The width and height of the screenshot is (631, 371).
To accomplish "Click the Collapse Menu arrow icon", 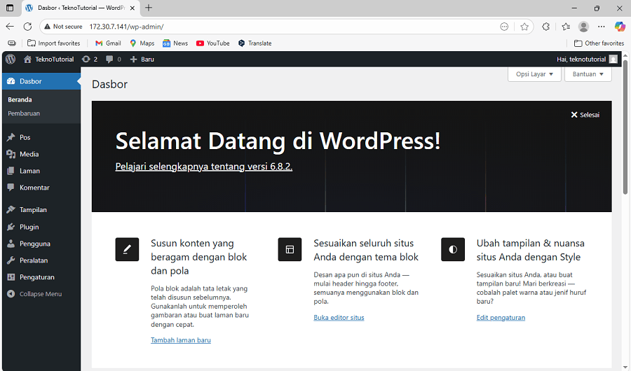I will tap(11, 294).
